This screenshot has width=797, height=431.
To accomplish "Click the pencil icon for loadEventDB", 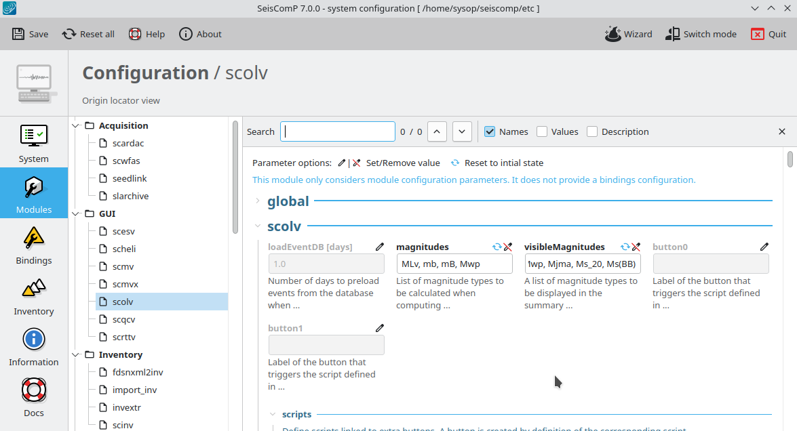I will [x=380, y=247].
